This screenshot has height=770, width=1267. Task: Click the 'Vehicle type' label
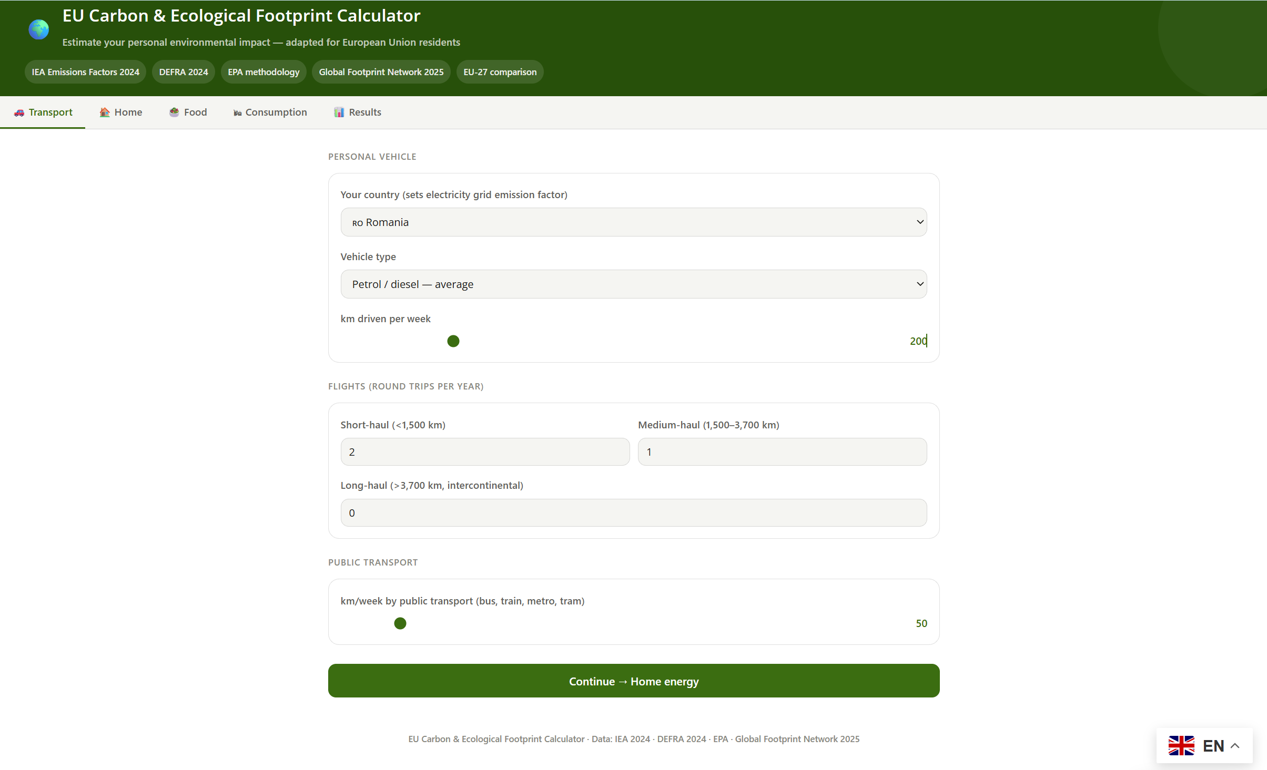368,256
